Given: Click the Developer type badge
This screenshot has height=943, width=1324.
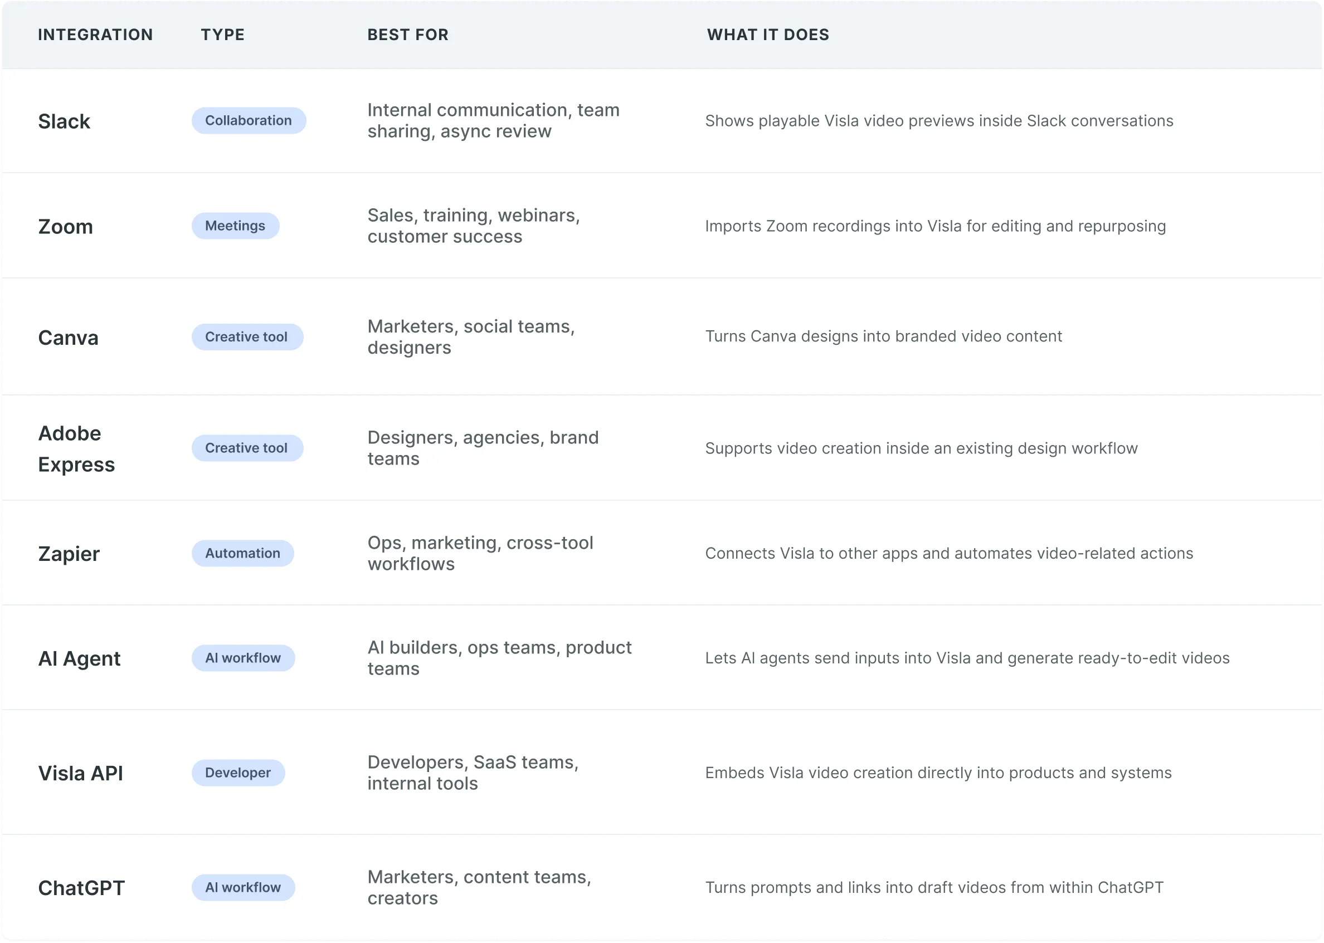Looking at the screenshot, I should [238, 773].
